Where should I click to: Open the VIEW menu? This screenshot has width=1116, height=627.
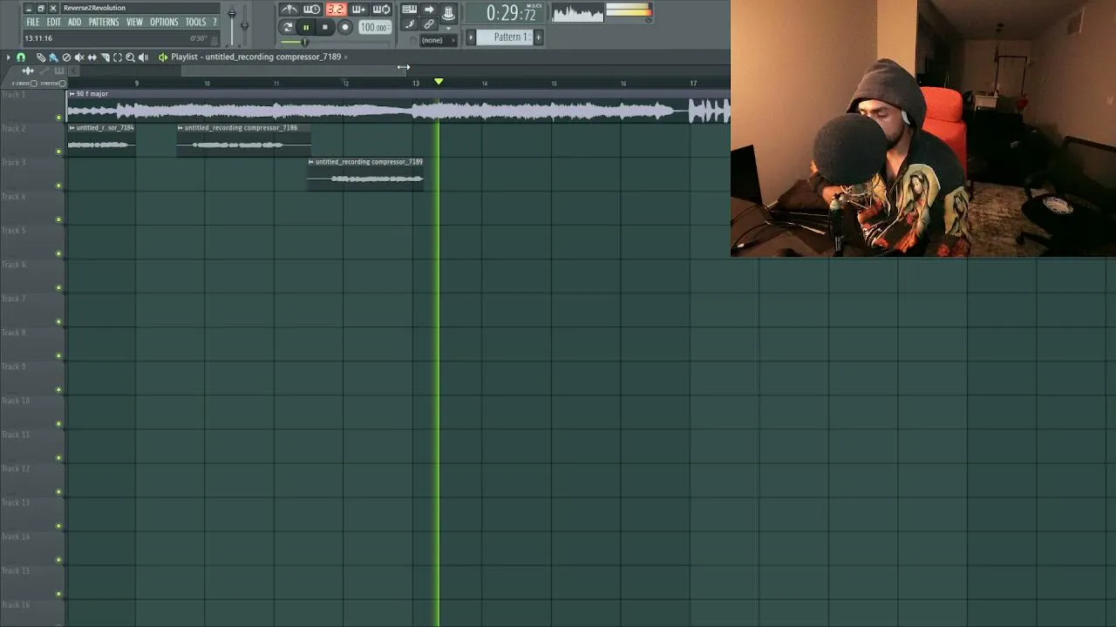134,22
